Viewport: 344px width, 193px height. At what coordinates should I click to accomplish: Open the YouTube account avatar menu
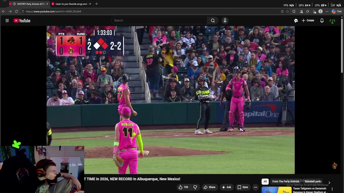pyautogui.click(x=332, y=21)
